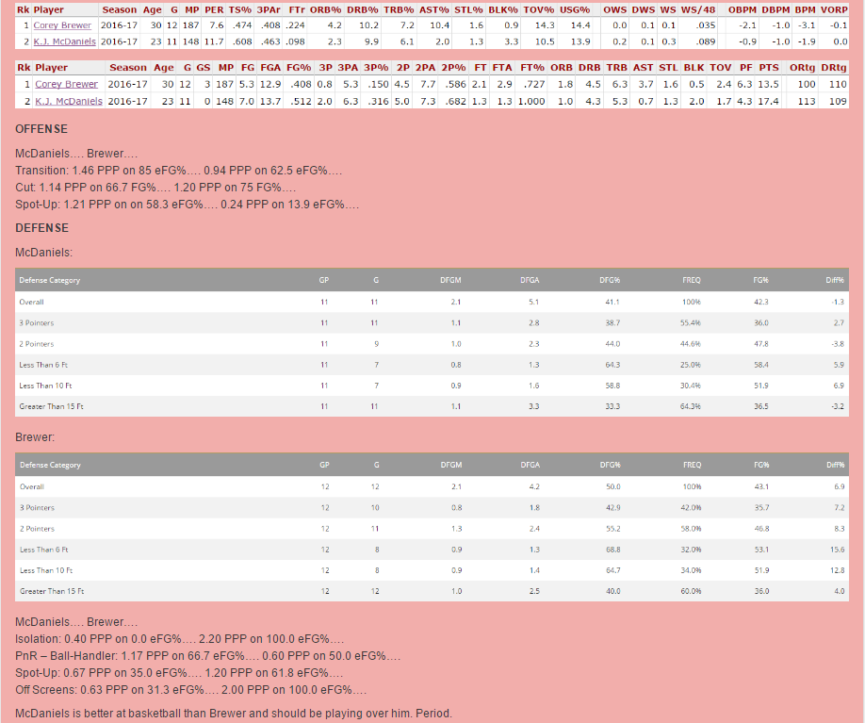Sort by the USG% column header
This screenshot has height=723, width=865.
tap(575, 9)
